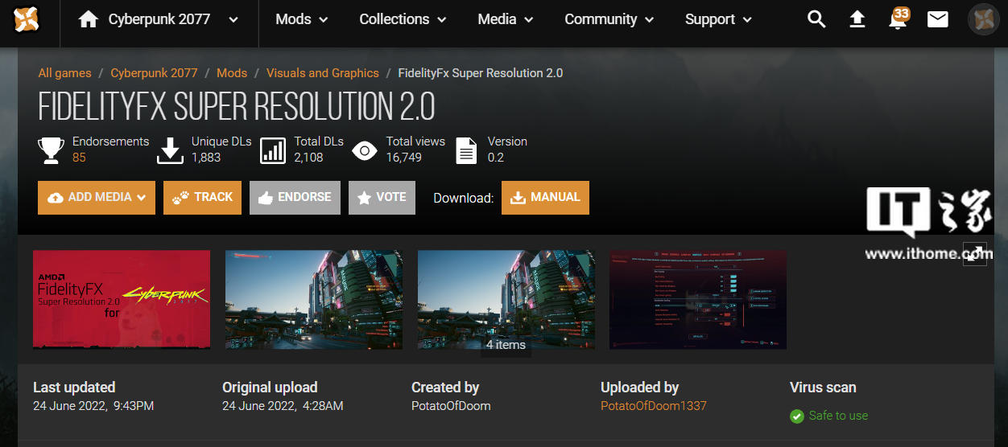
Task: Open uploader PotatoOfDoom1337 profile link
Action: tap(654, 406)
